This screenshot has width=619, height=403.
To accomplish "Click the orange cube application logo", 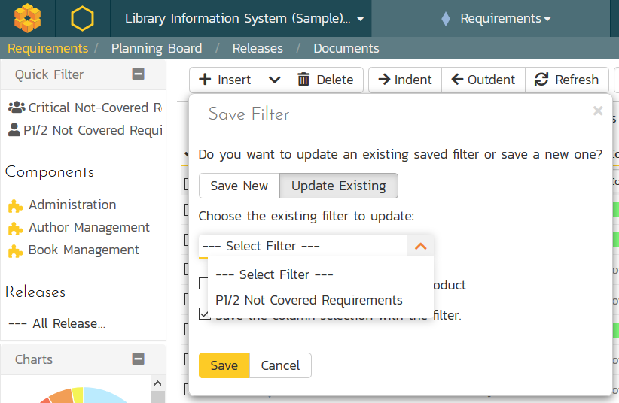I will [x=28, y=18].
